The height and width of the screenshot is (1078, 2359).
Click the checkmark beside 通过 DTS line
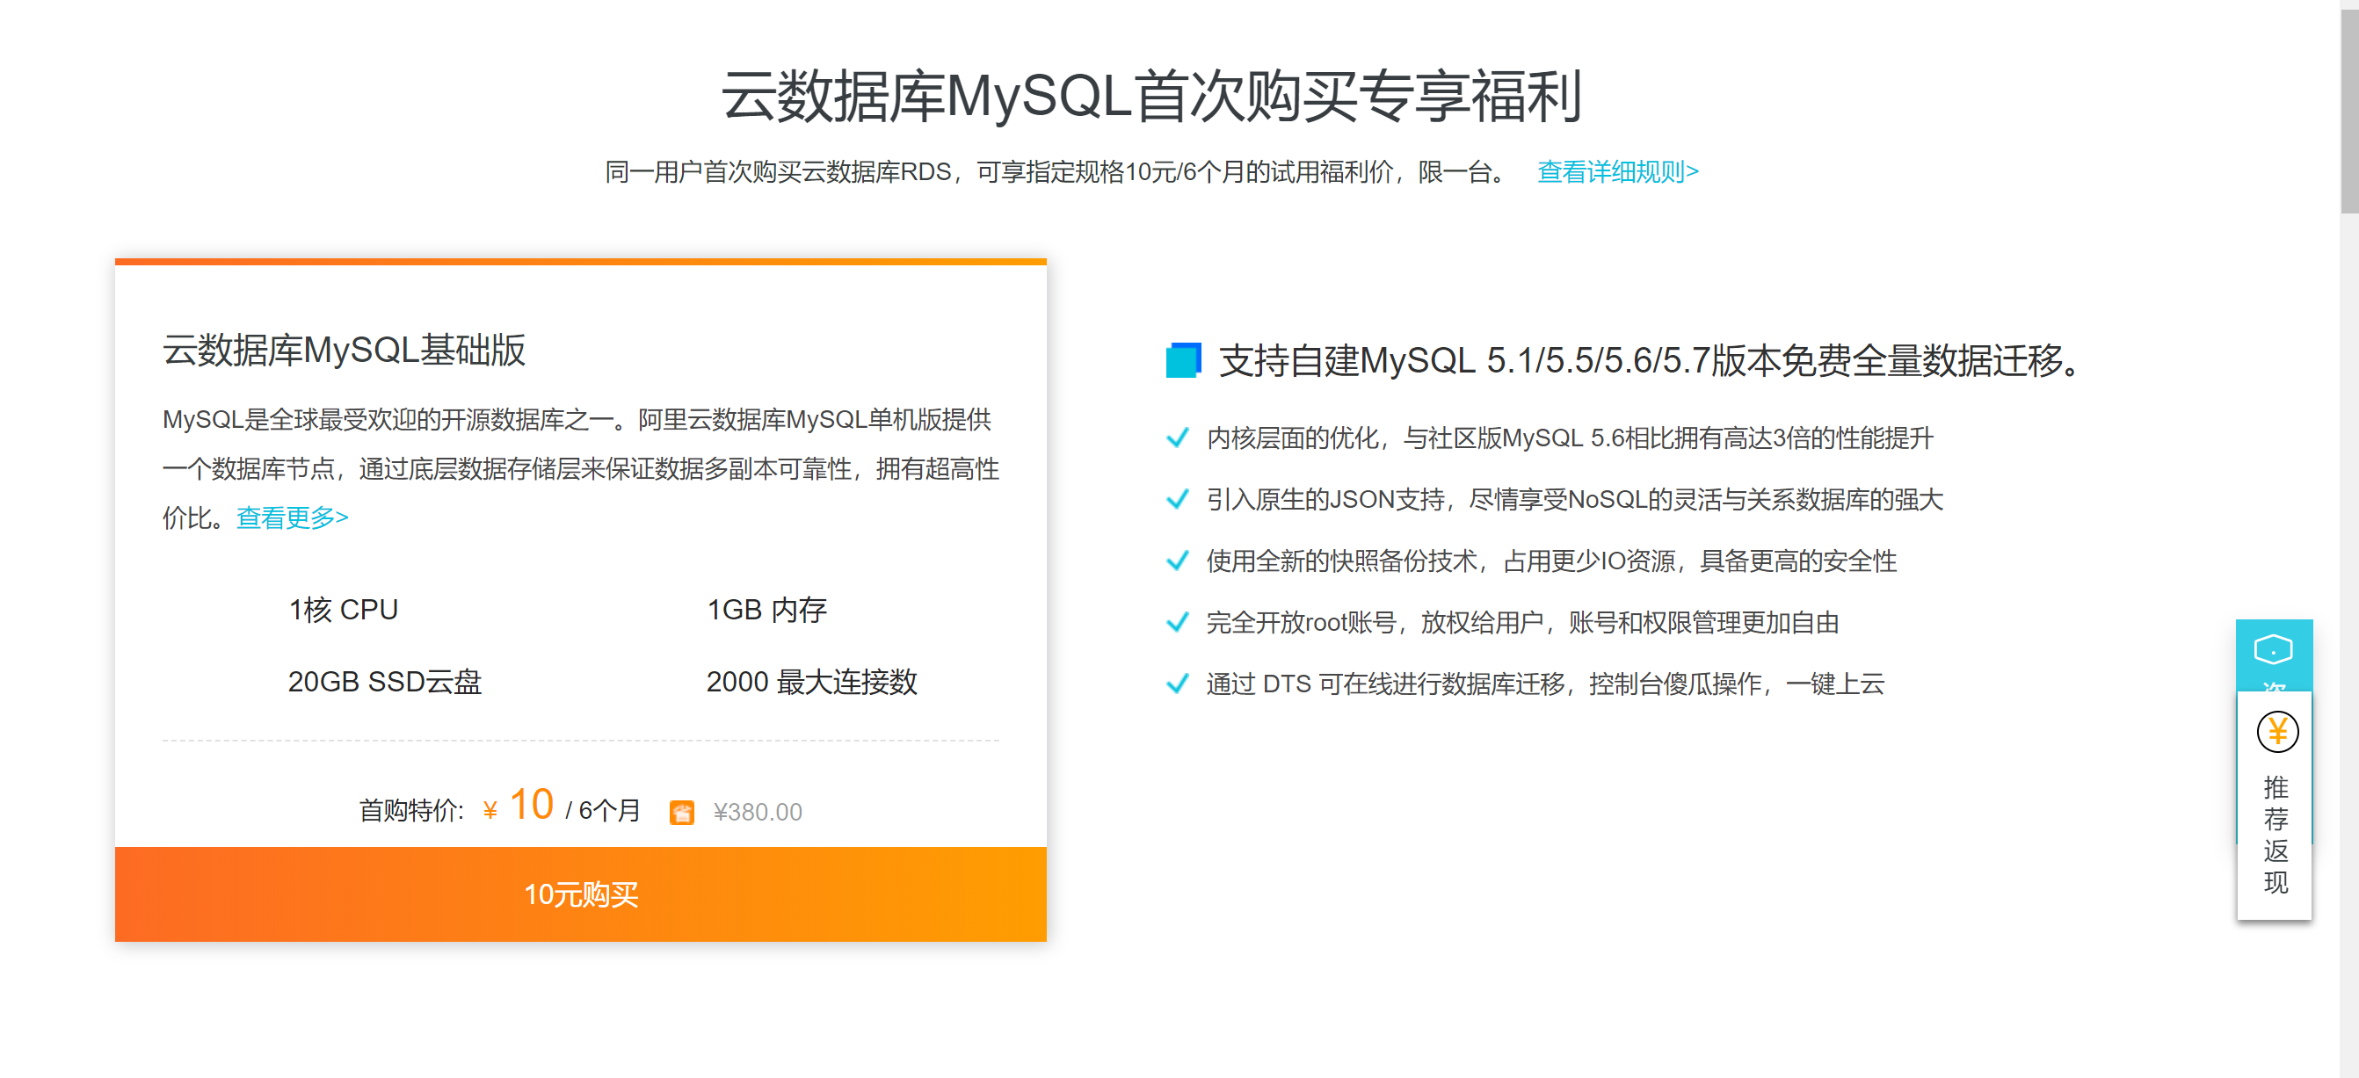click(x=1178, y=684)
